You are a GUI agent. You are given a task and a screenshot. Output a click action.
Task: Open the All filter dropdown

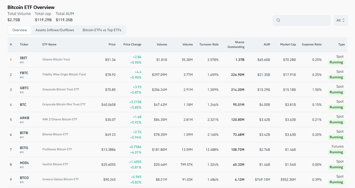(x=340, y=20)
